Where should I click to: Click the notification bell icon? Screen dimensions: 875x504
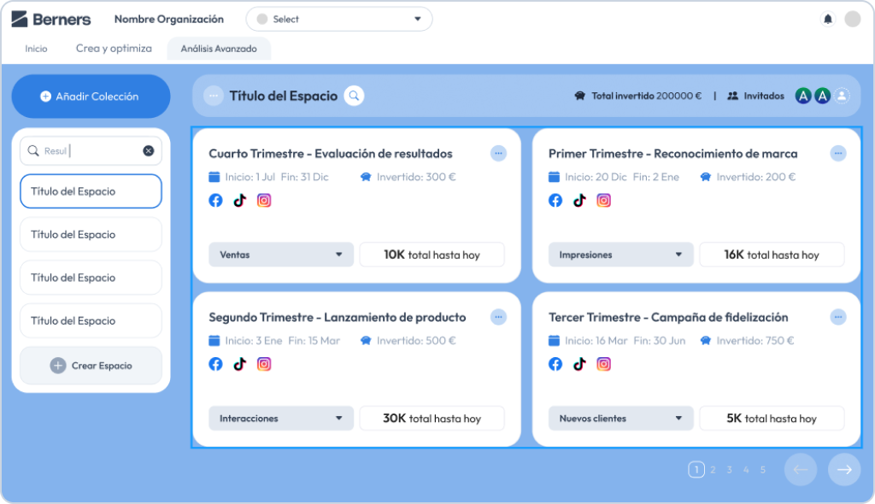click(827, 19)
